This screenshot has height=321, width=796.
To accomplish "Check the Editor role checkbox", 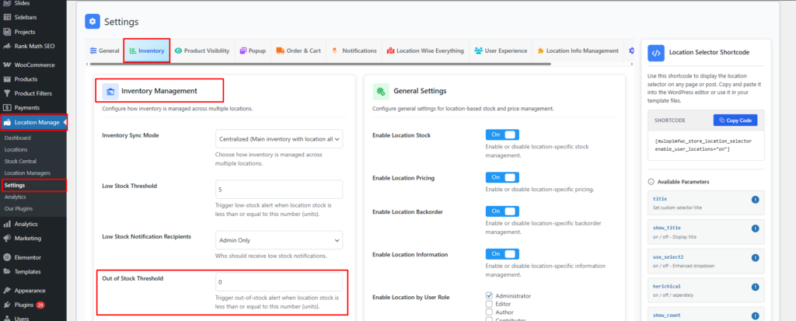I will coord(489,304).
